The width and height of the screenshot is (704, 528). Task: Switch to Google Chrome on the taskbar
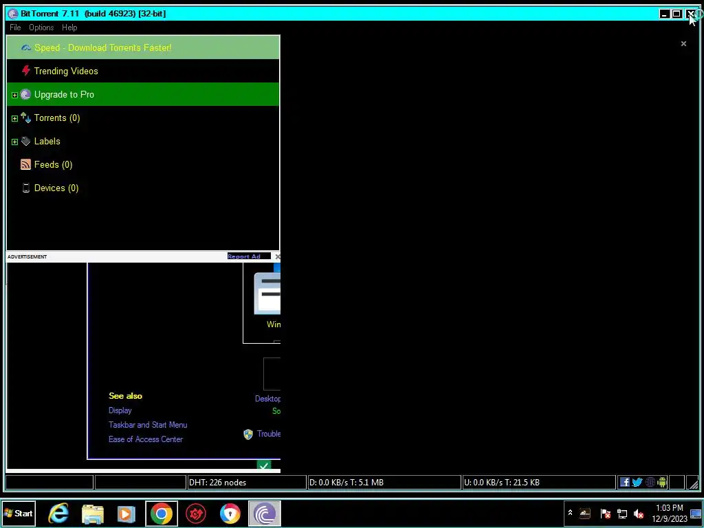pyautogui.click(x=161, y=513)
